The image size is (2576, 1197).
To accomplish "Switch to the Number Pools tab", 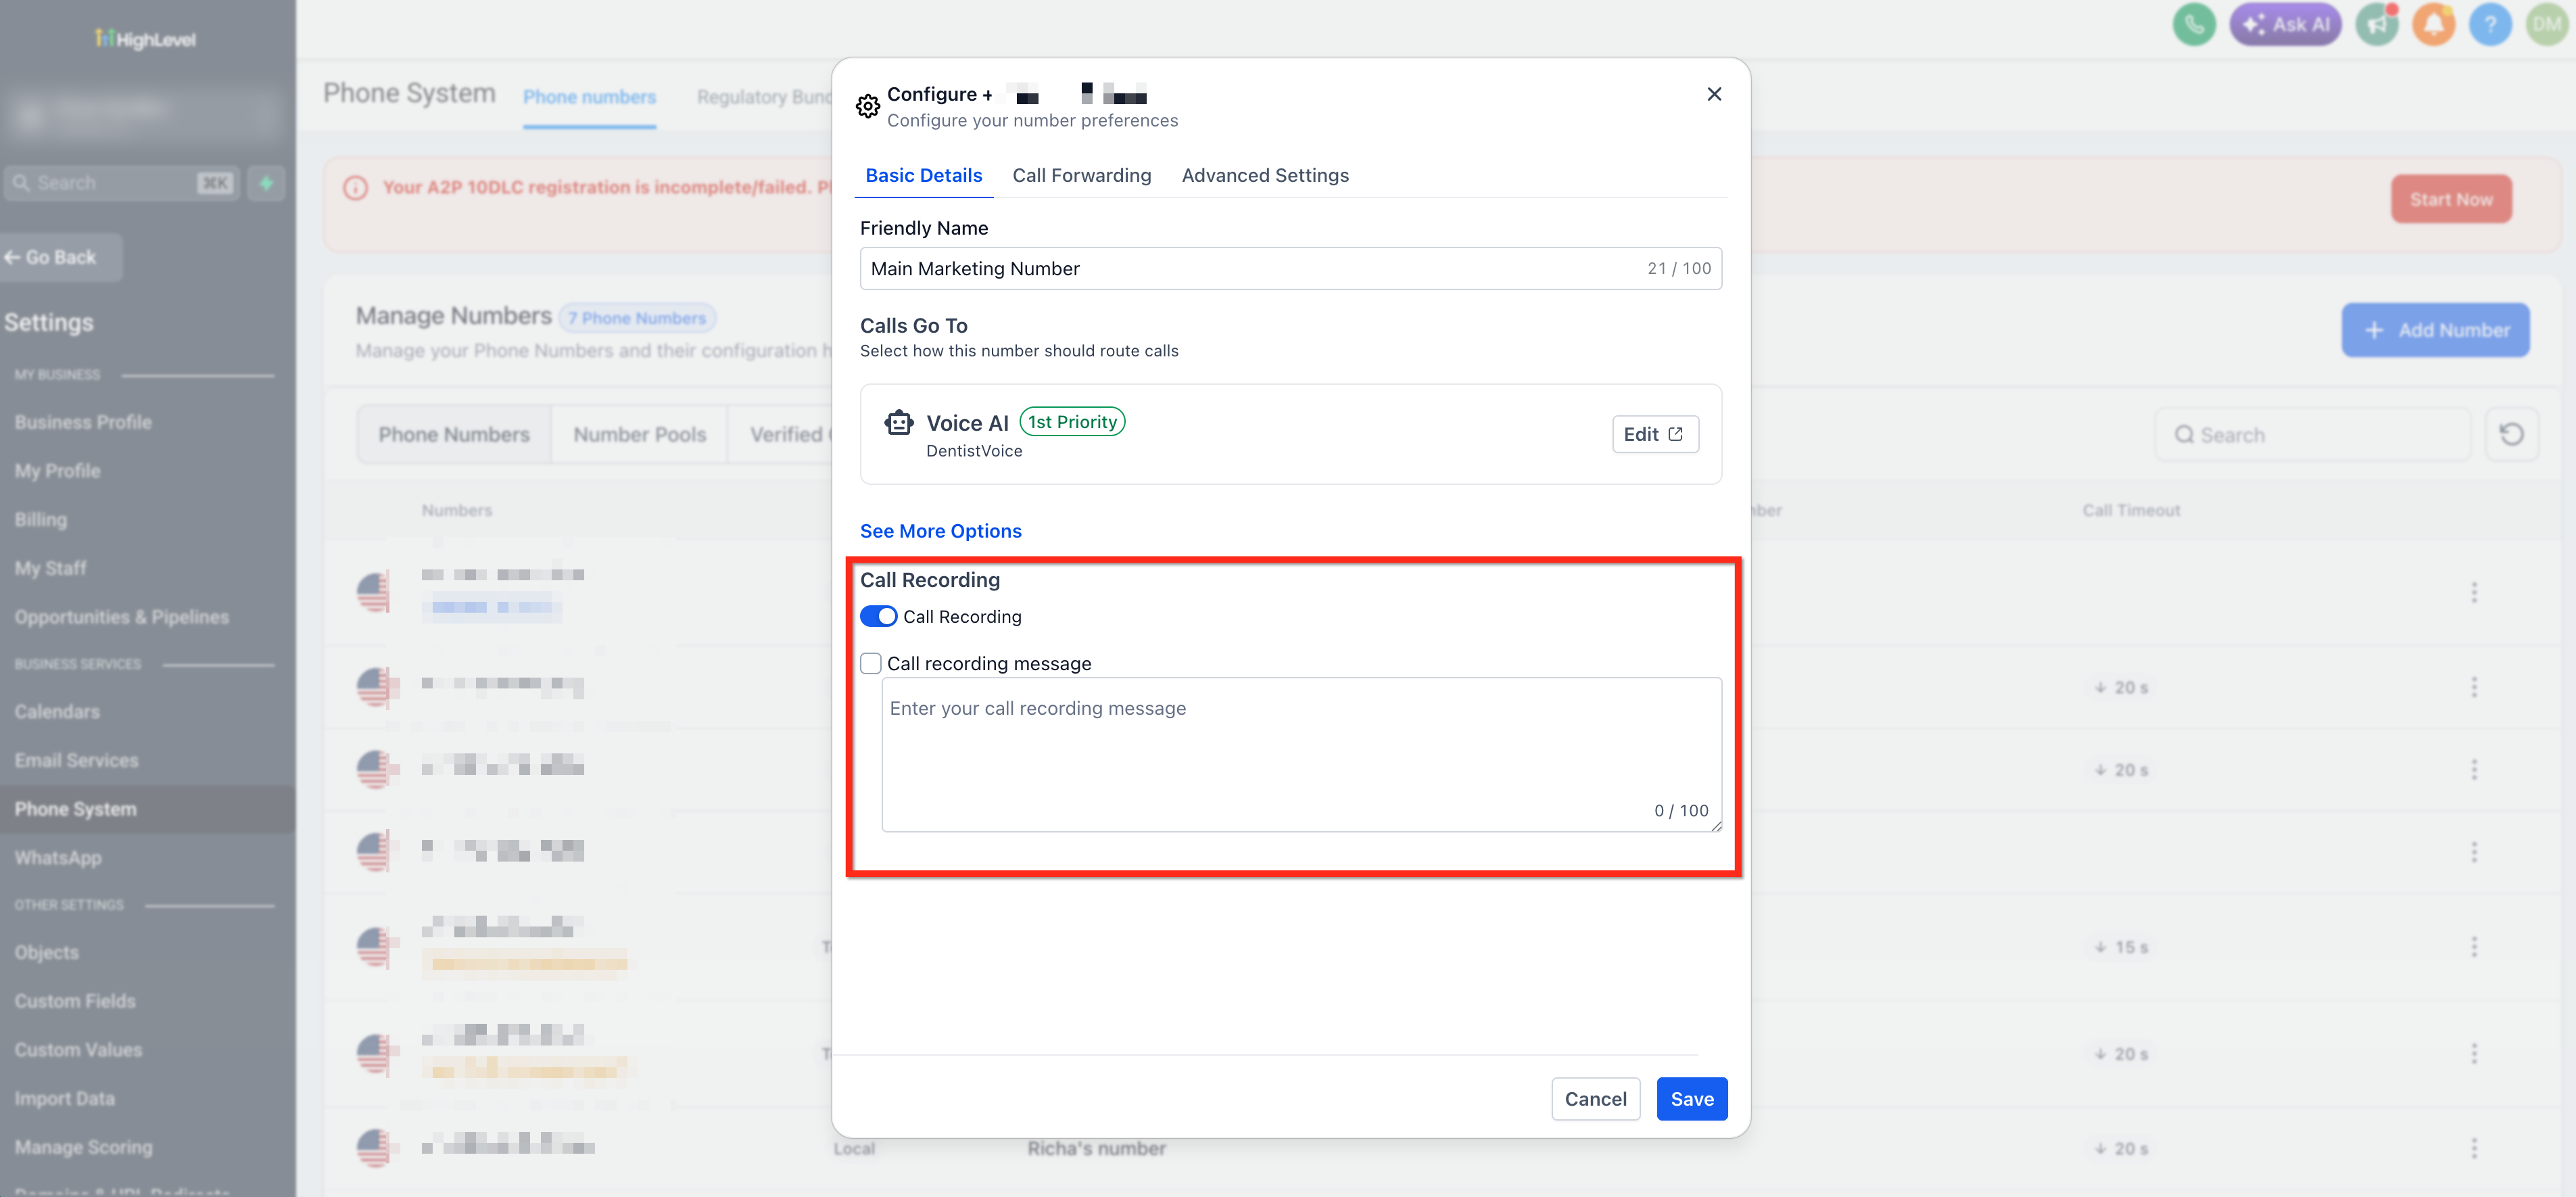I will 640,434.
